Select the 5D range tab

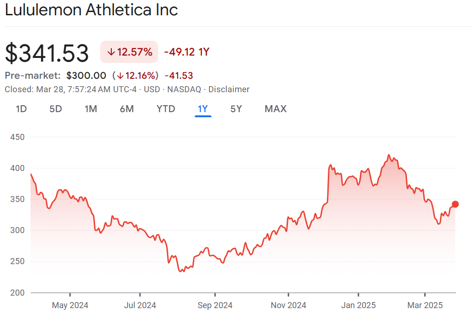56,109
